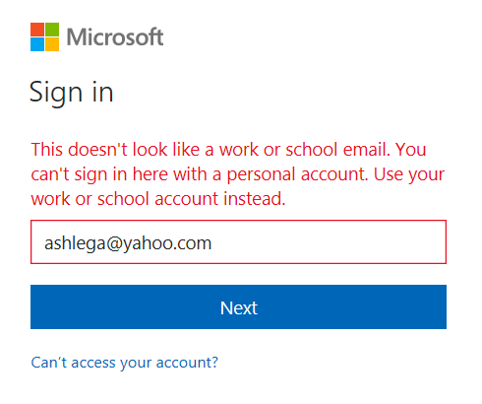Click the error line mentioning personal account

click(x=238, y=174)
